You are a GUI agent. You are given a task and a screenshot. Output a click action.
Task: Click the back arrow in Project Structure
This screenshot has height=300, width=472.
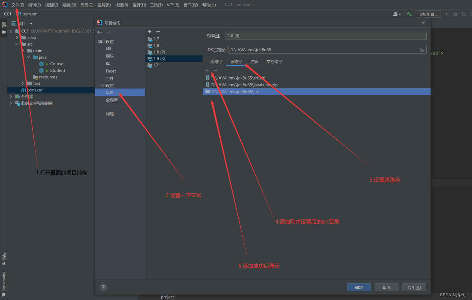pos(99,32)
